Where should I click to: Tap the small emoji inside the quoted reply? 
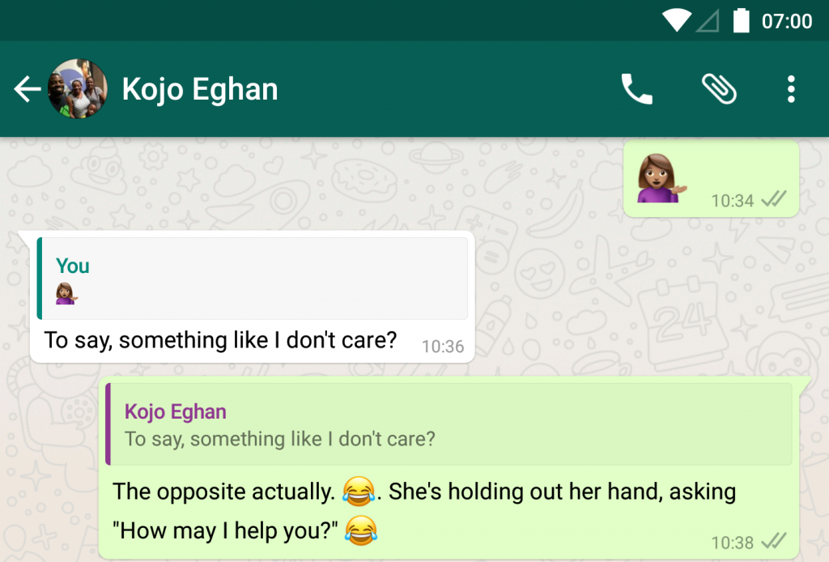66,293
